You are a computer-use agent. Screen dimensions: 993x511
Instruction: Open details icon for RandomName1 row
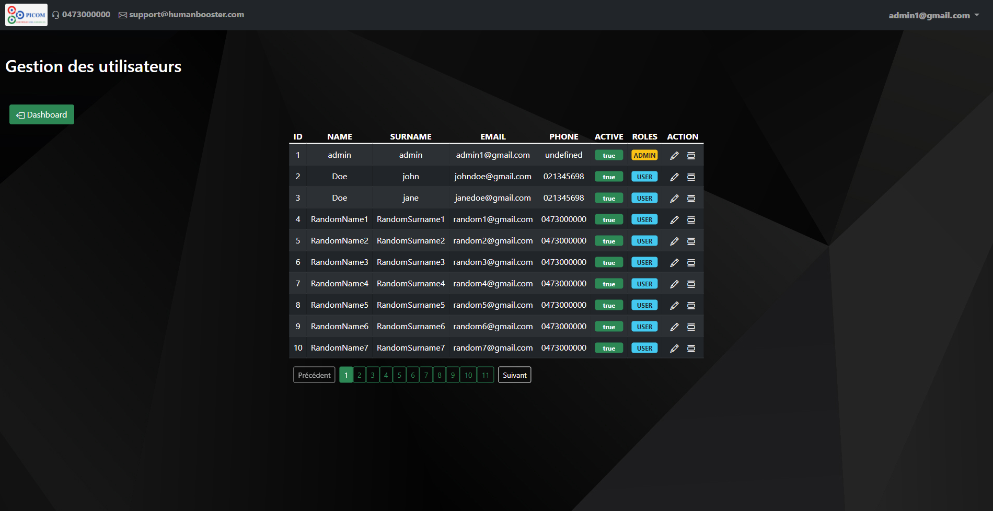691,220
